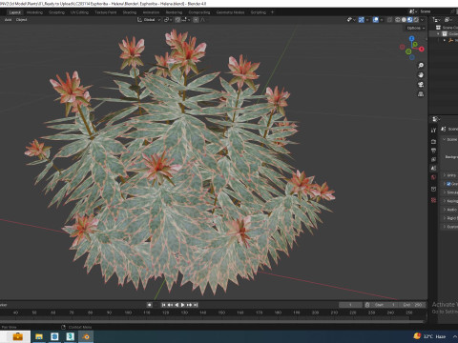Select material preview viewport shading
Viewport: 458px width, 343px height.
pos(410,20)
